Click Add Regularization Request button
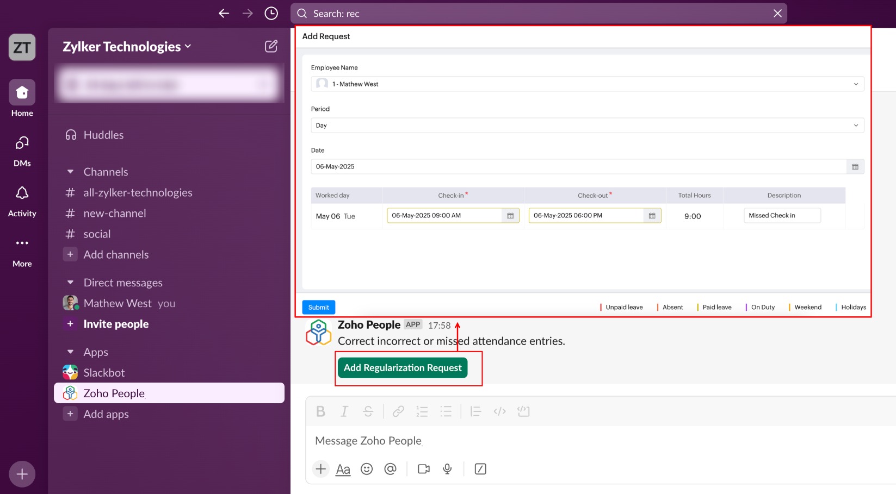Screen dimensions: 896x494 click(x=403, y=368)
